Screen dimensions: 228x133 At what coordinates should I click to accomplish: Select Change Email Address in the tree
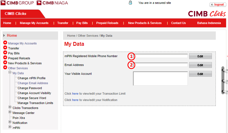(33, 83)
